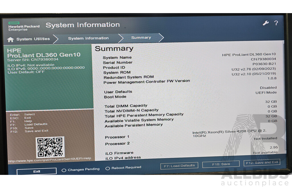Open the wrench settings icon
The width and height of the screenshot is (292, 188).
[266, 23]
